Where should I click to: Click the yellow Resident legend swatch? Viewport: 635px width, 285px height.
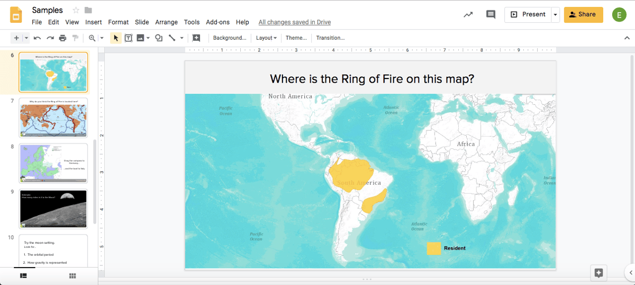click(x=434, y=248)
